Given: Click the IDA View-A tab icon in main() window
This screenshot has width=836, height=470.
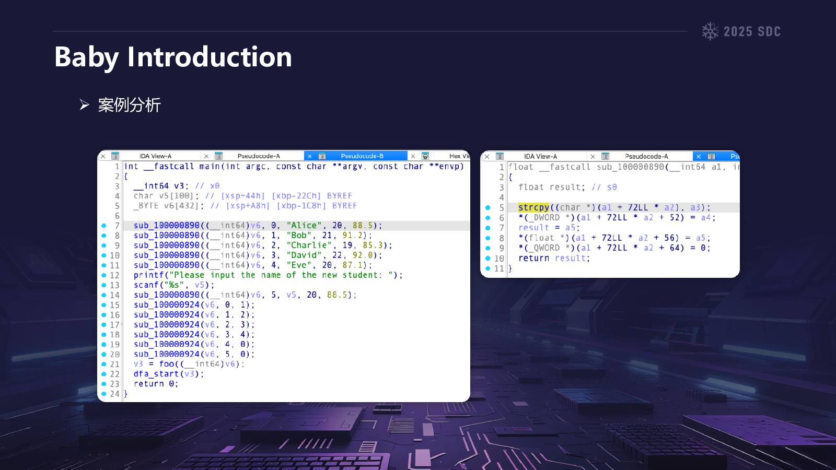Looking at the screenshot, I should (x=115, y=156).
